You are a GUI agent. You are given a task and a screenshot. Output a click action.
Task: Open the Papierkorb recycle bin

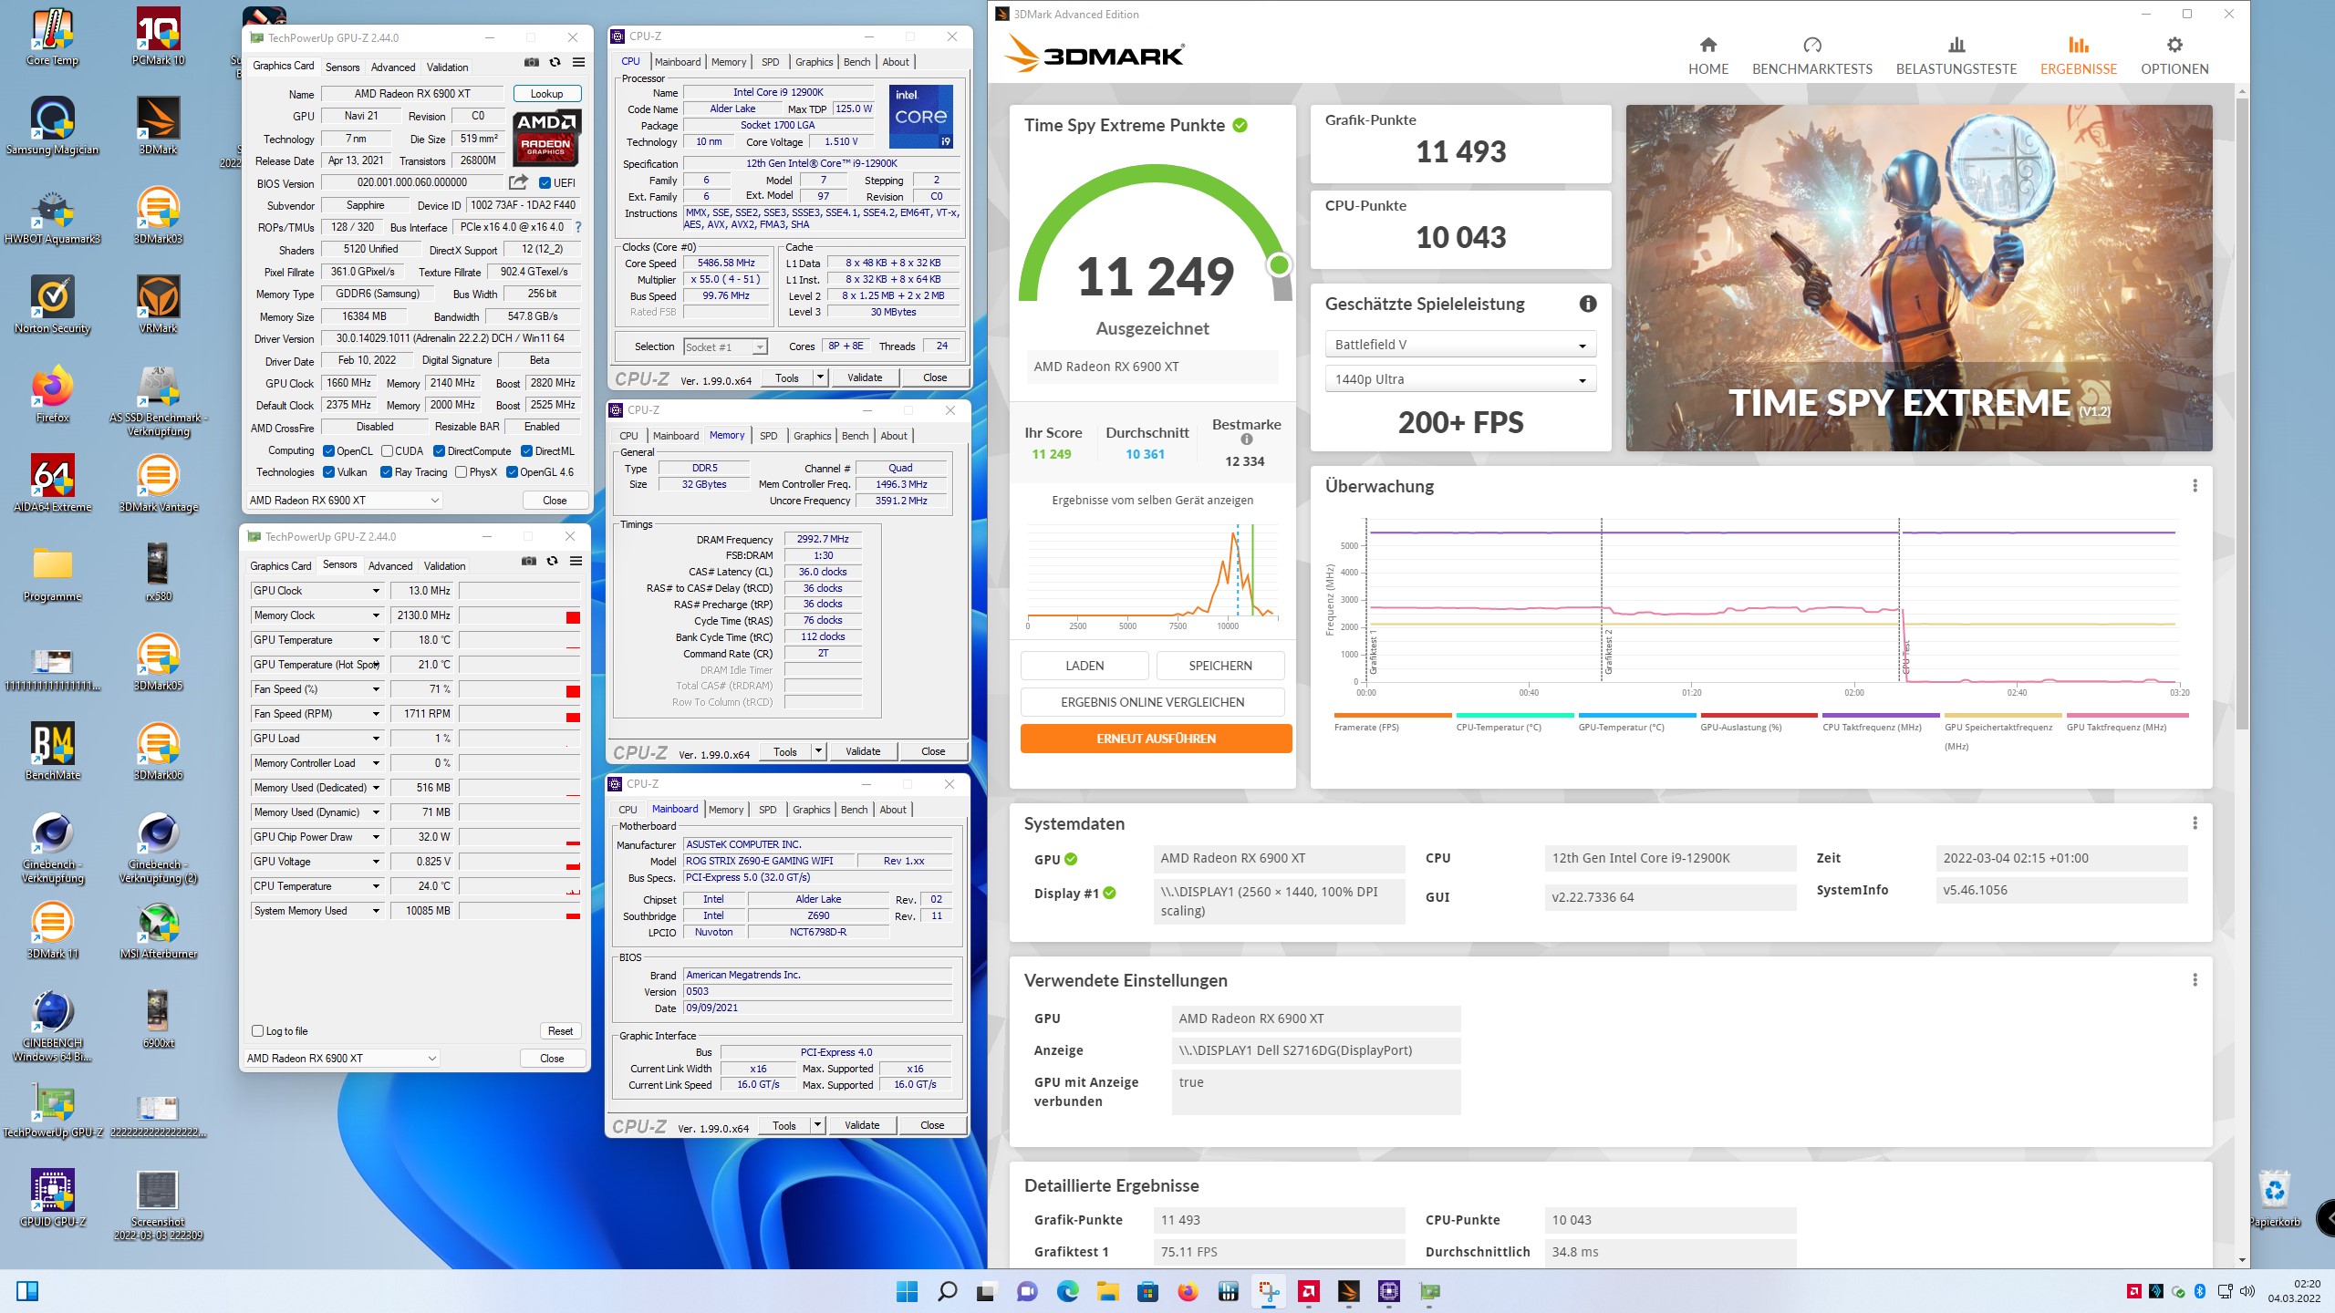(2274, 1198)
